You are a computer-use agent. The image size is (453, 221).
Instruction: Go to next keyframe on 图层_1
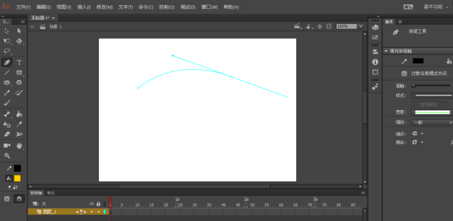(x=85, y=212)
